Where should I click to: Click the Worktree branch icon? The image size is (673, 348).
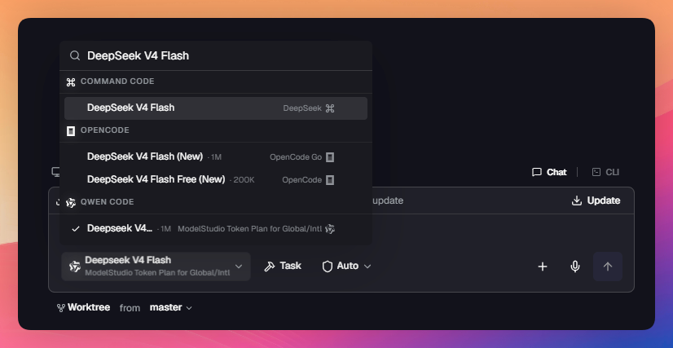pyautogui.click(x=61, y=308)
